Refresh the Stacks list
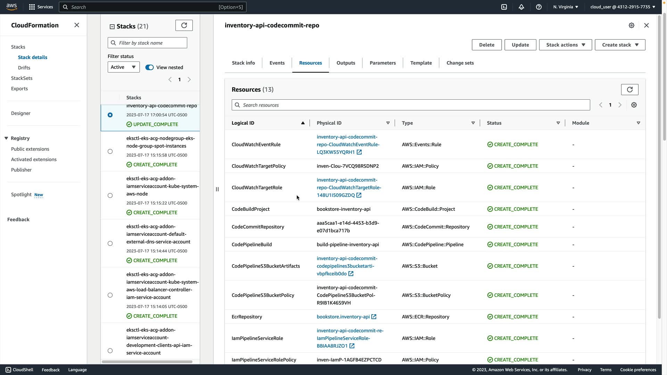Viewport: 667px width, 375px height. (x=184, y=25)
